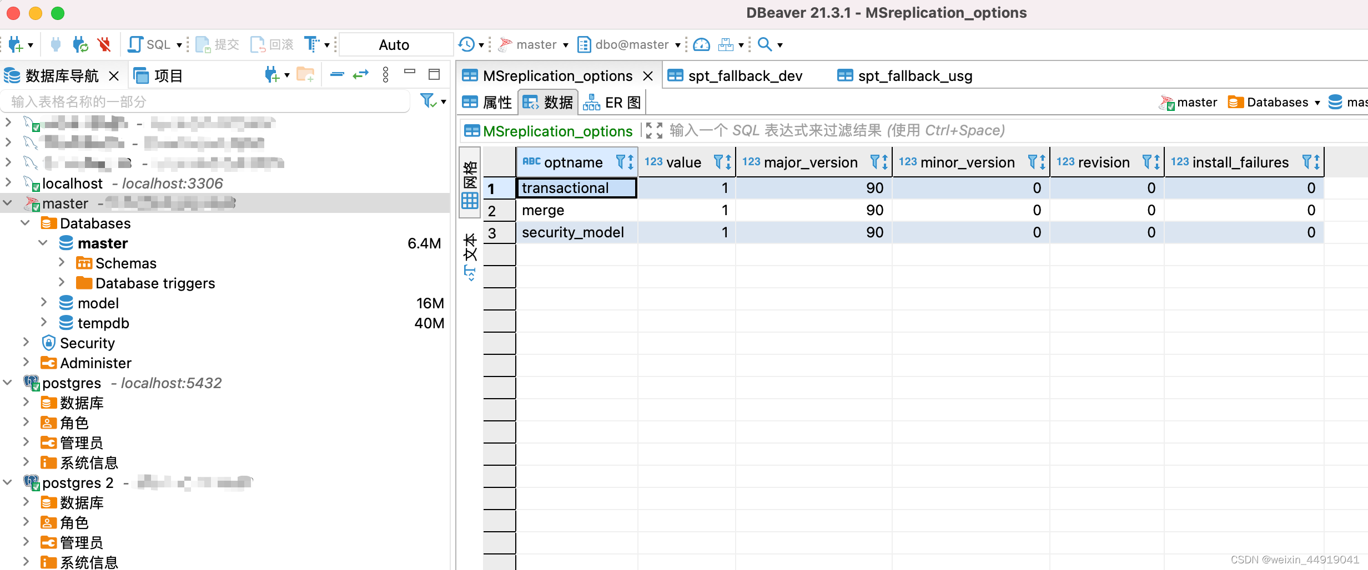Collapse the master connection in database navigator
1368x570 pixels.
pos(8,203)
